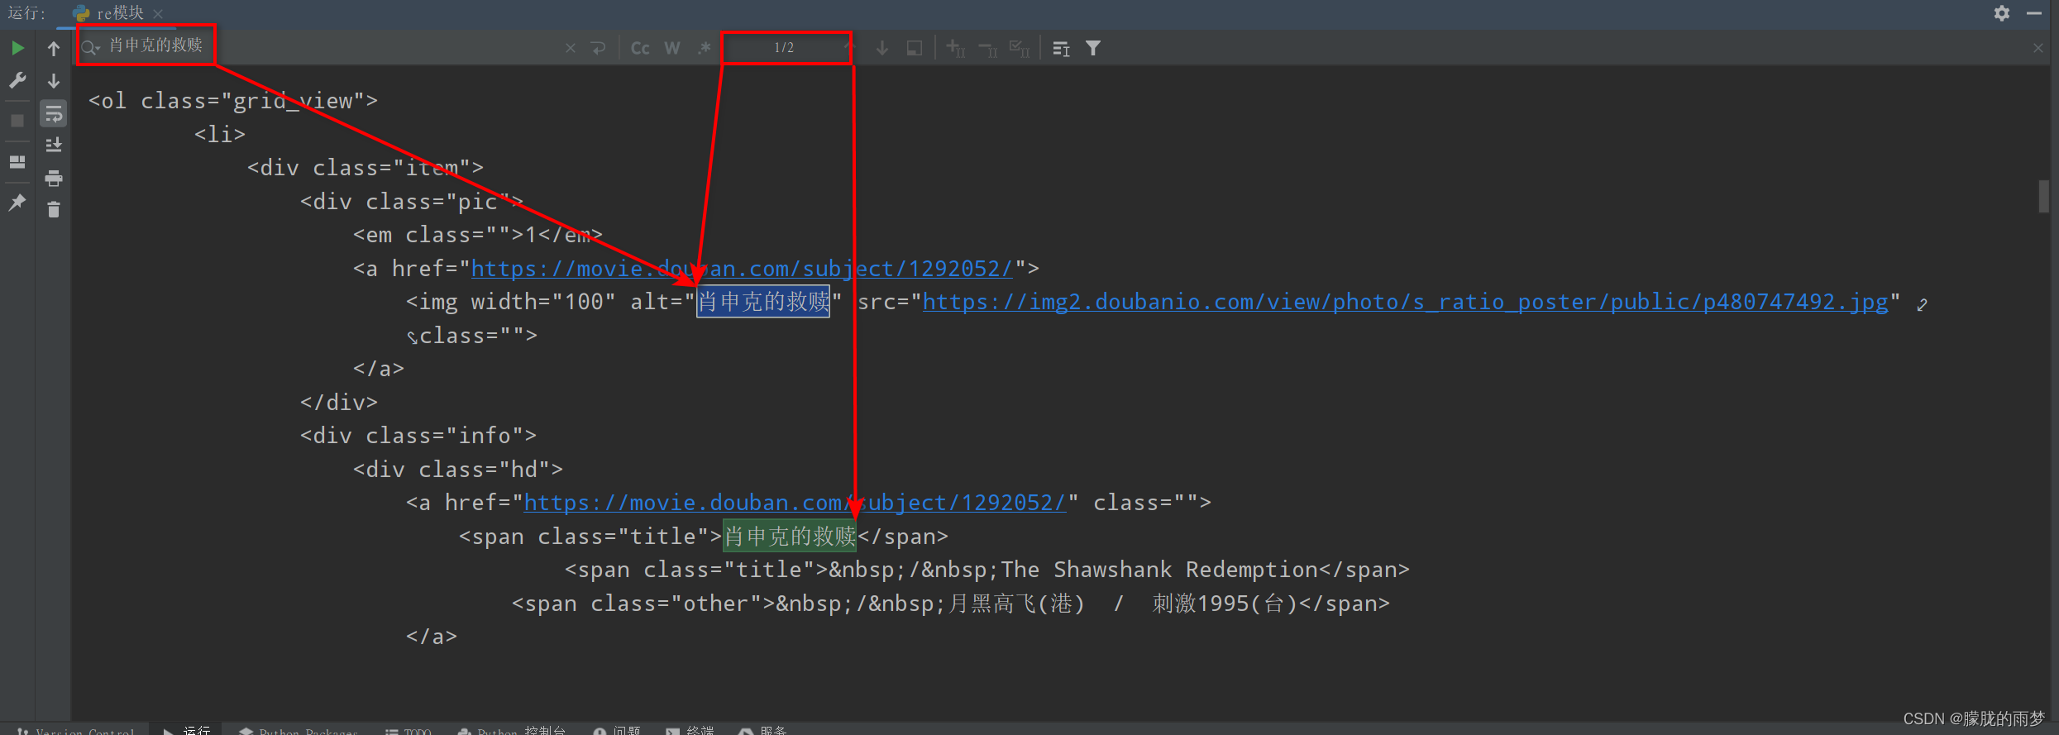
Task: Open the img2.doubanio.com poster jpg link
Action: pos(1406,302)
